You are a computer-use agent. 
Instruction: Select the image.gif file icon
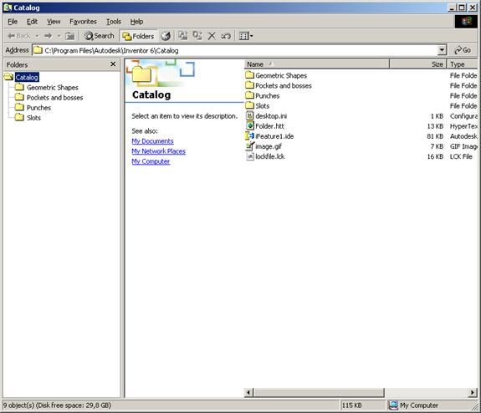pyautogui.click(x=250, y=146)
